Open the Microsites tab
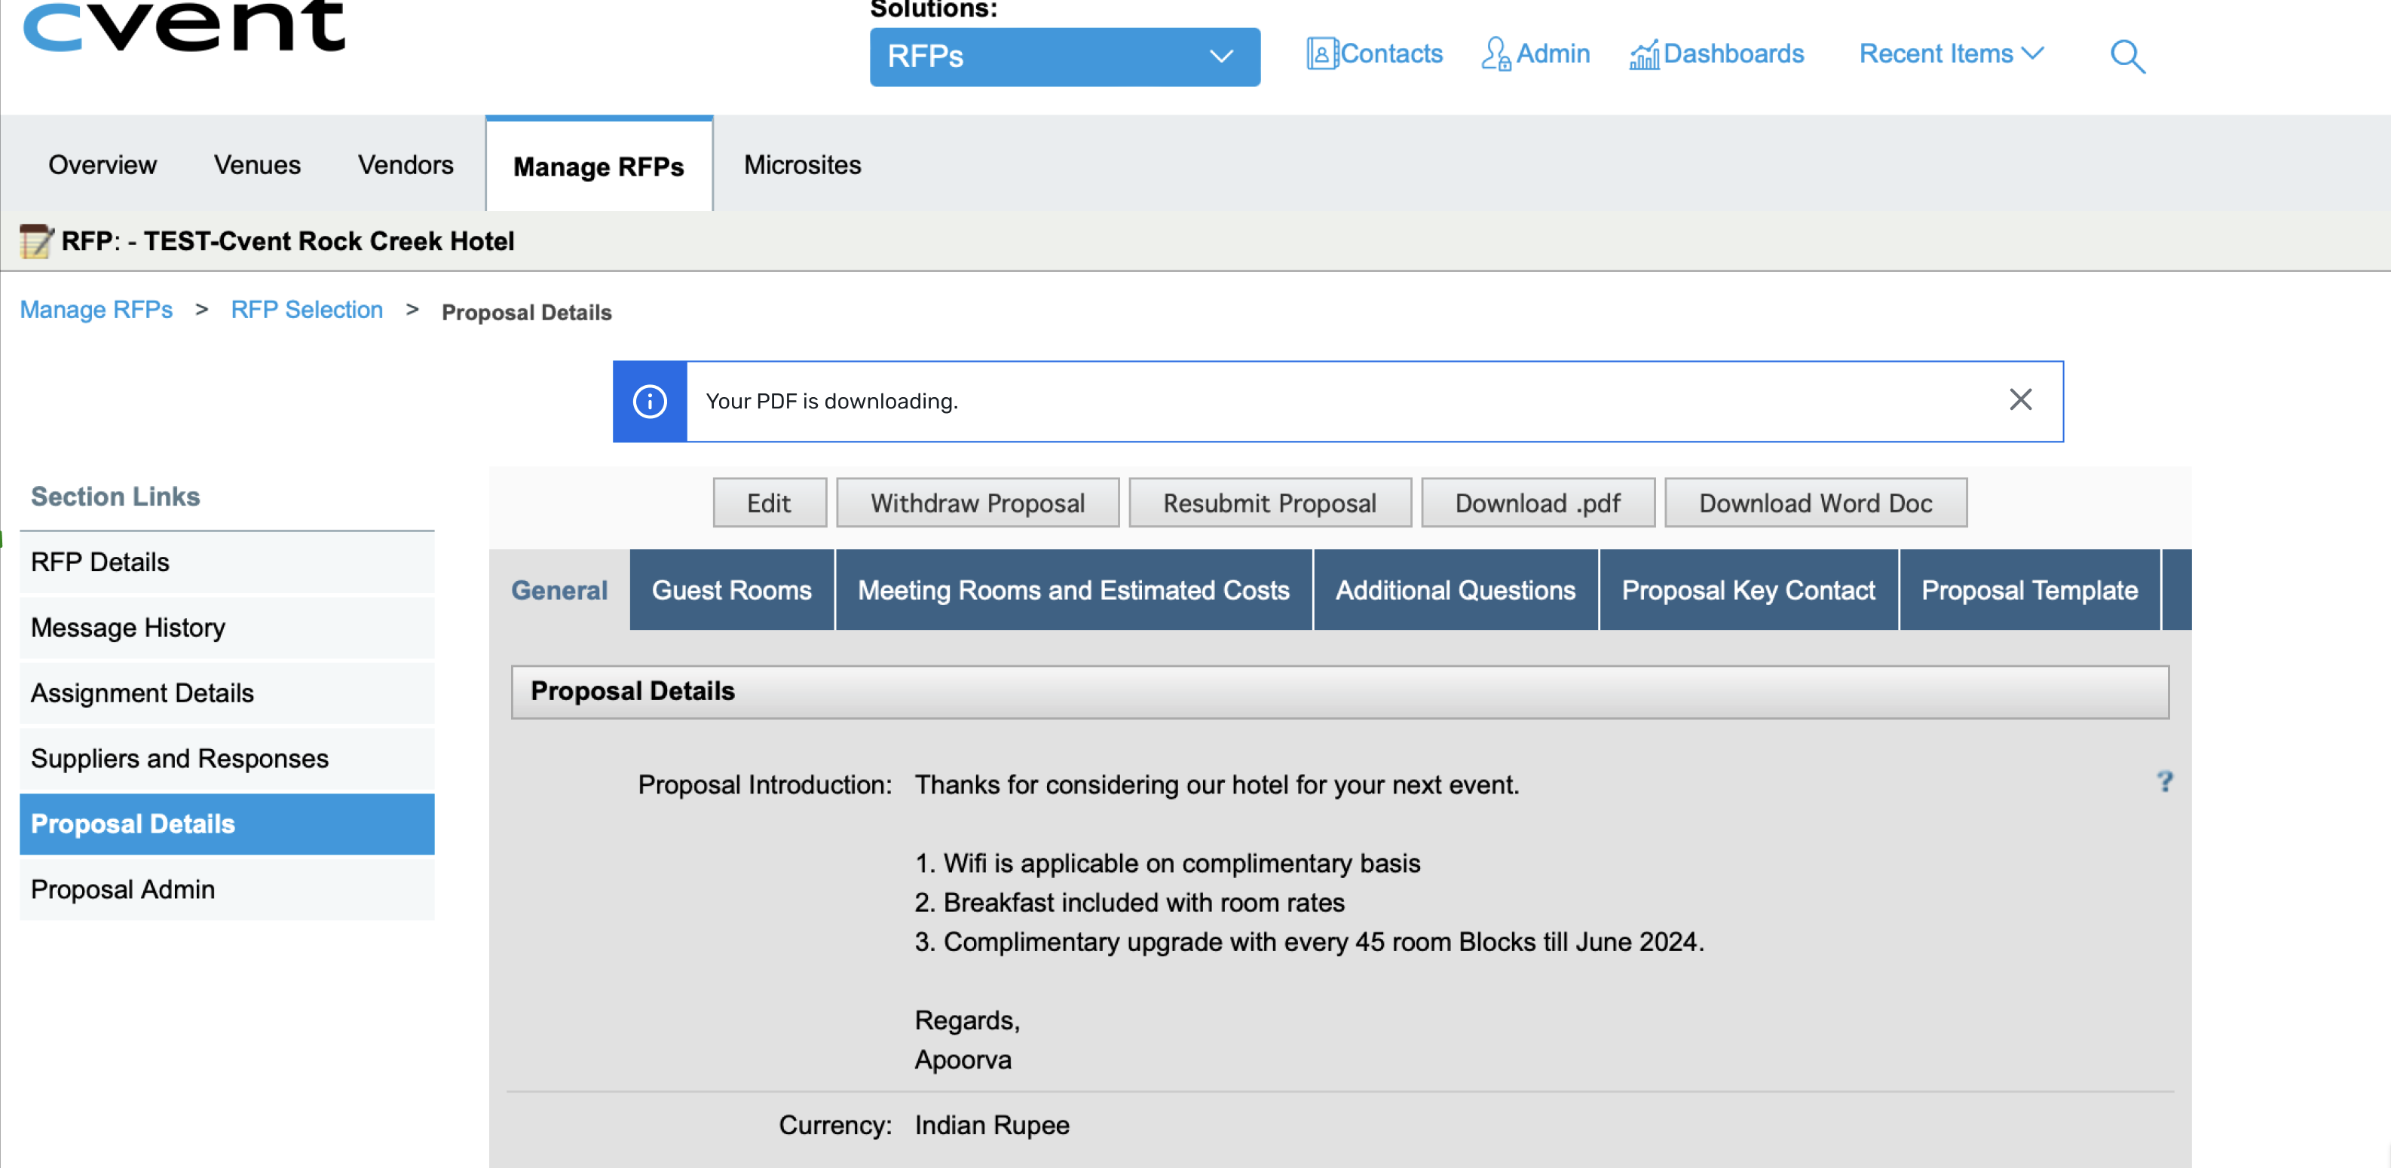 [802, 165]
